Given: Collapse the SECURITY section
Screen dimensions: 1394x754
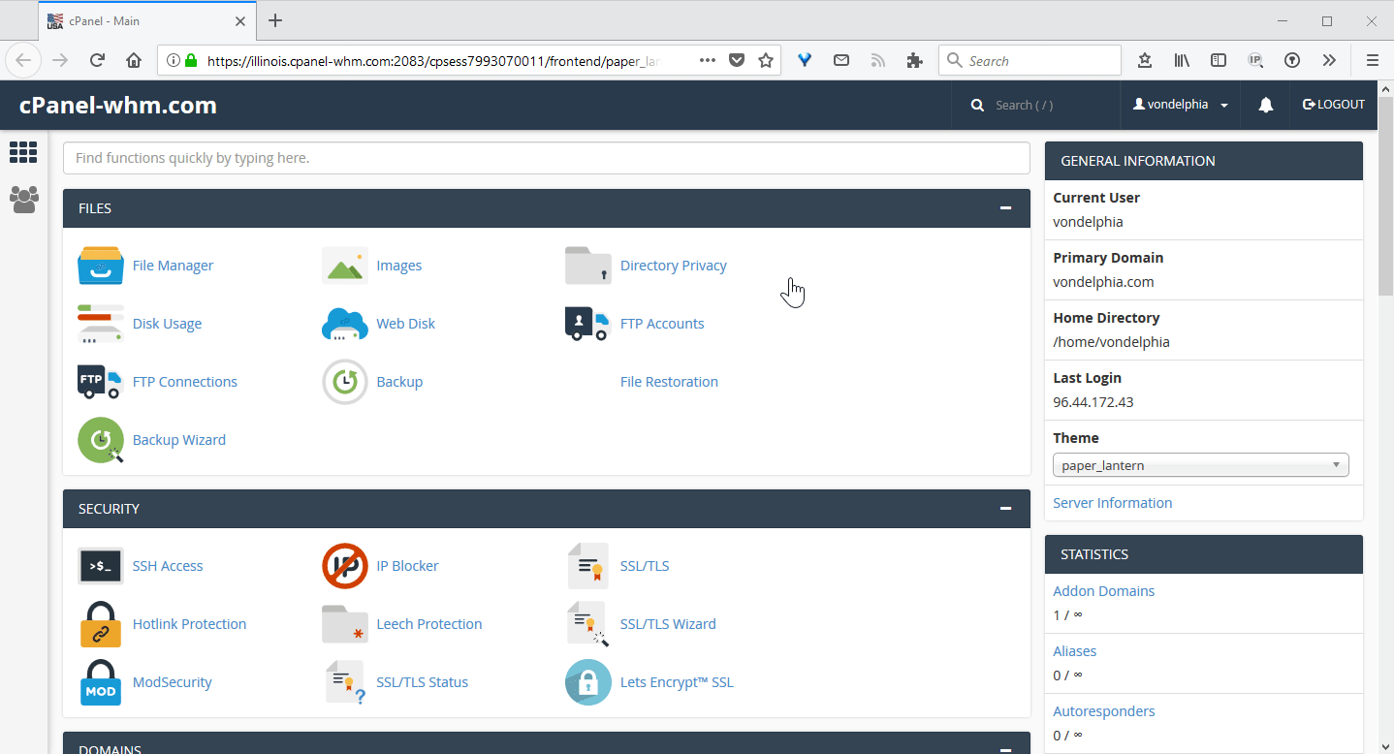Looking at the screenshot, I should (x=1006, y=509).
